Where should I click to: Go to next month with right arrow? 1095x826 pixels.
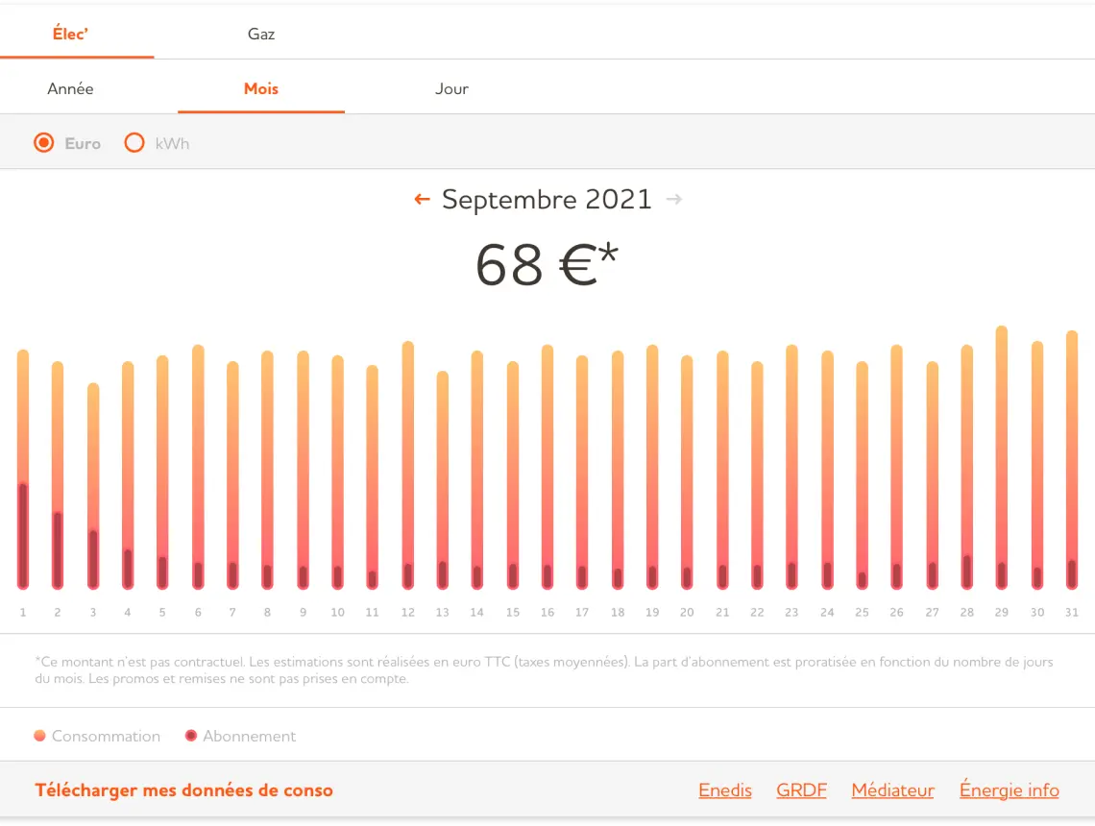[x=674, y=200]
